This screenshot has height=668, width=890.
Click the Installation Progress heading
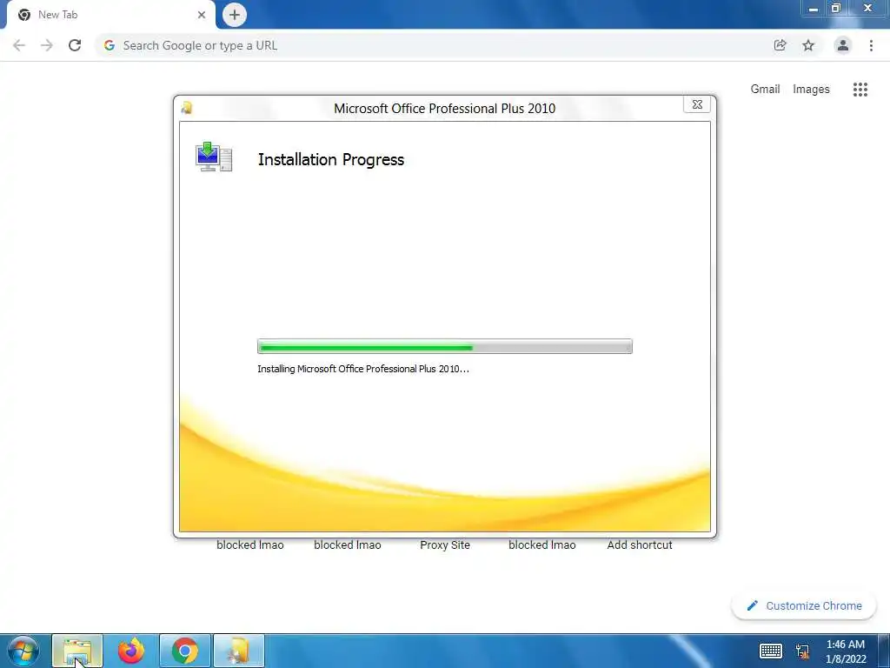tap(331, 160)
